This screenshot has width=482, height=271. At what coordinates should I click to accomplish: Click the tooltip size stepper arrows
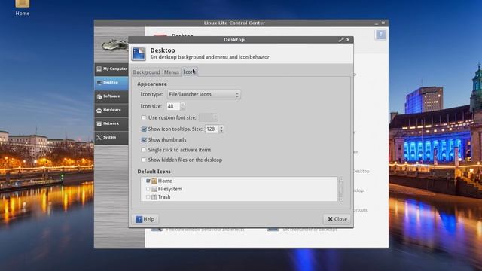coord(221,129)
